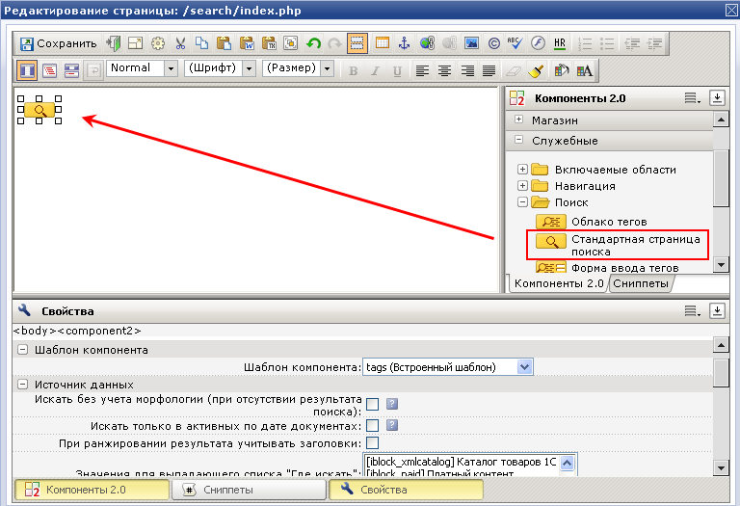Image resolution: width=740 pixels, height=506 pixels.
Task: Center text with toolbar icon
Action: tap(444, 70)
